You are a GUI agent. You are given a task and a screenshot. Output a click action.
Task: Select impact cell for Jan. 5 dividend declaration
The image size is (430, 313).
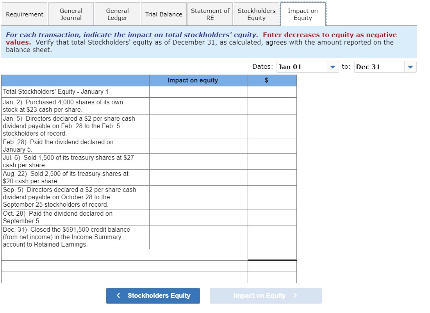(x=198, y=126)
